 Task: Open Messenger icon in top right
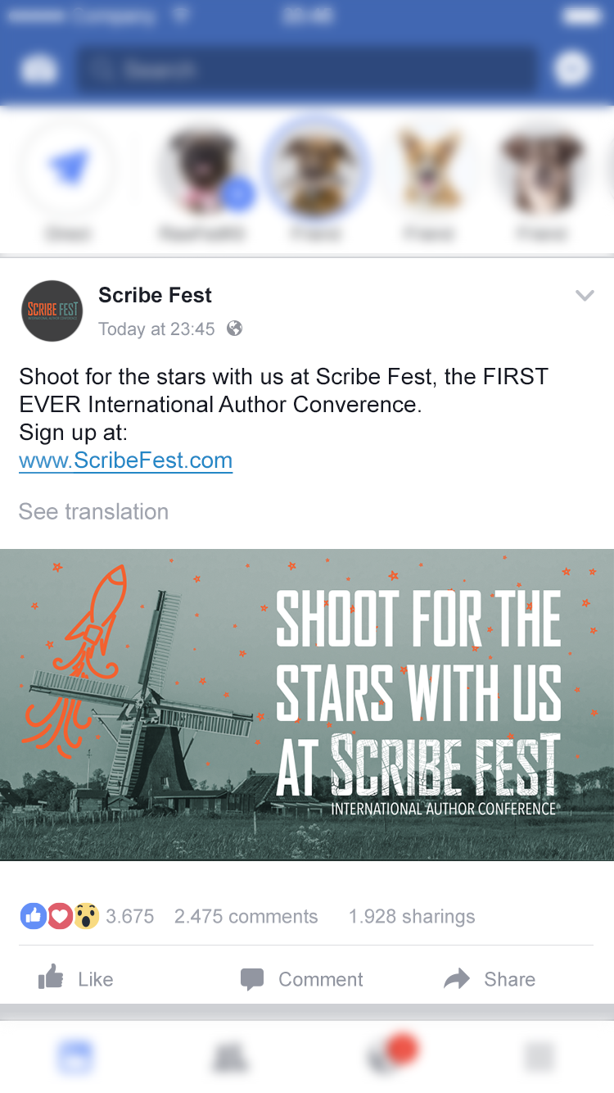[571, 69]
